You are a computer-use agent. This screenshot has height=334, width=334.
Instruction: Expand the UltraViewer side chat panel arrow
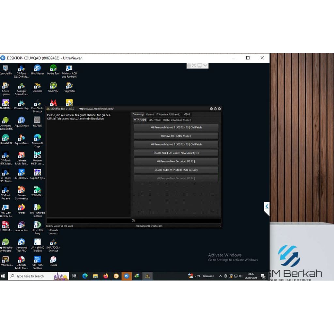[267, 206]
